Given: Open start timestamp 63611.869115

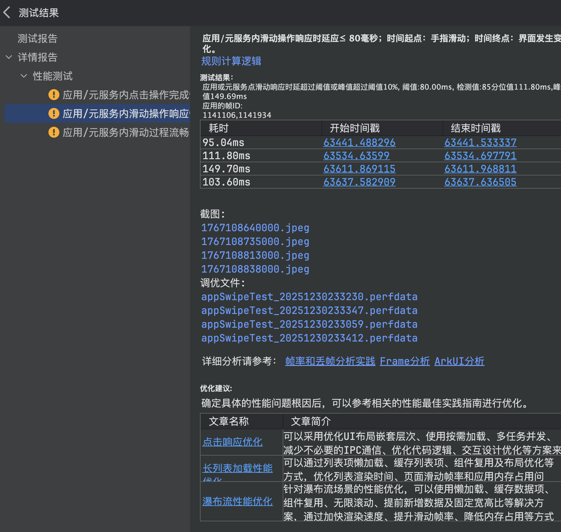Looking at the screenshot, I should 359,169.
